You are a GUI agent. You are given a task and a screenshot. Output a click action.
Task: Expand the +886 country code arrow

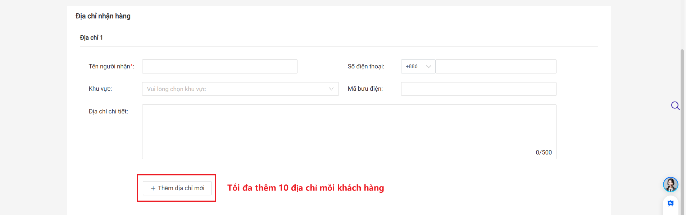point(428,67)
